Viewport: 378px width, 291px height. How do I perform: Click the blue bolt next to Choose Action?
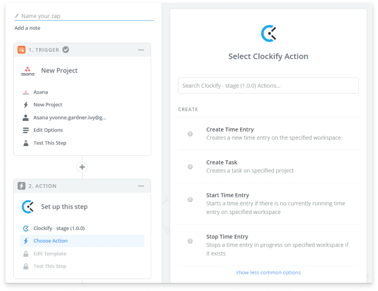pos(26,241)
